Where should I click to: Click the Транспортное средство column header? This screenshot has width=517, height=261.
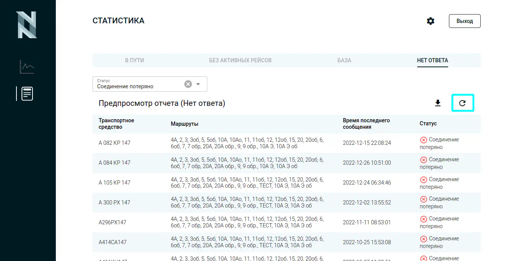click(116, 124)
